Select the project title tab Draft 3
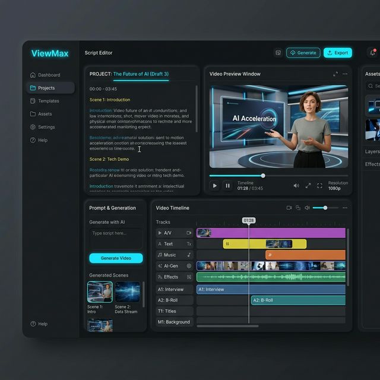This screenshot has width=380, height=380. coord(141,74)
